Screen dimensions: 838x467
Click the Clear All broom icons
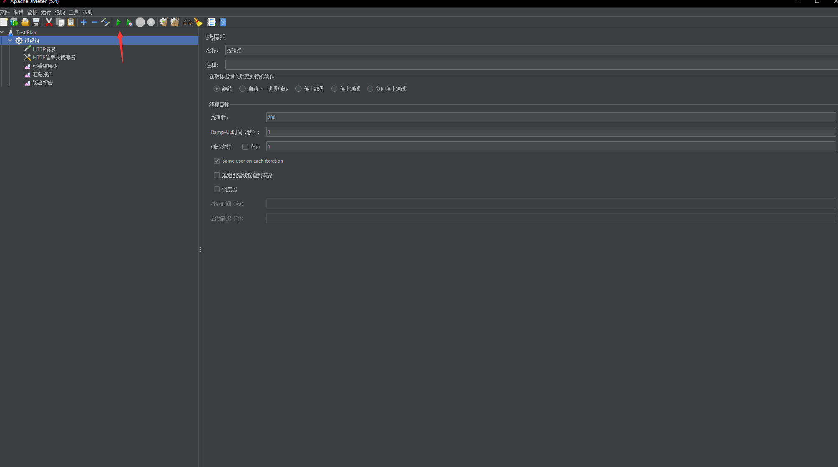point(174,22)
